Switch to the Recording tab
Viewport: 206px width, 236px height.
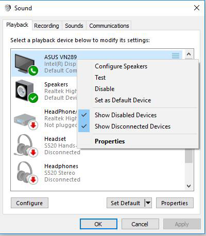(46, 26)
